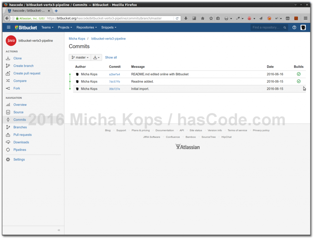Open the Teams menu in the header

tap(47, 27)
